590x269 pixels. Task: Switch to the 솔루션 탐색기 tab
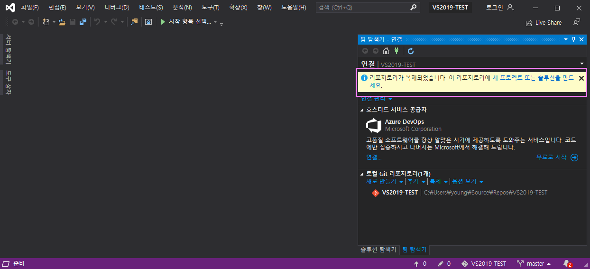click(x=378, y=250)
